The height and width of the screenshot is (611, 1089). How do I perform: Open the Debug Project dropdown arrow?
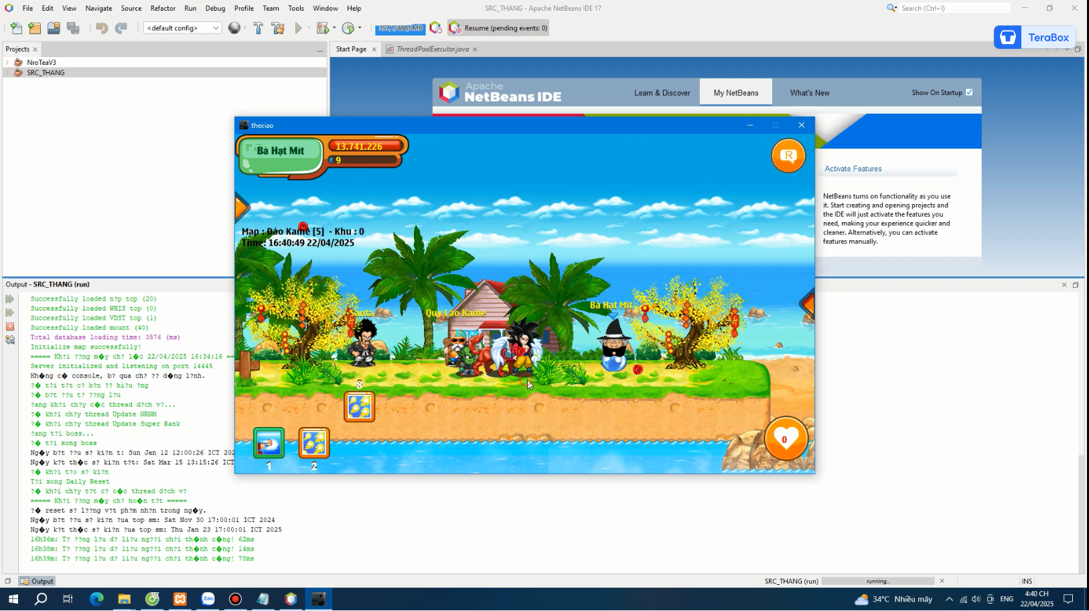point(334,28)
